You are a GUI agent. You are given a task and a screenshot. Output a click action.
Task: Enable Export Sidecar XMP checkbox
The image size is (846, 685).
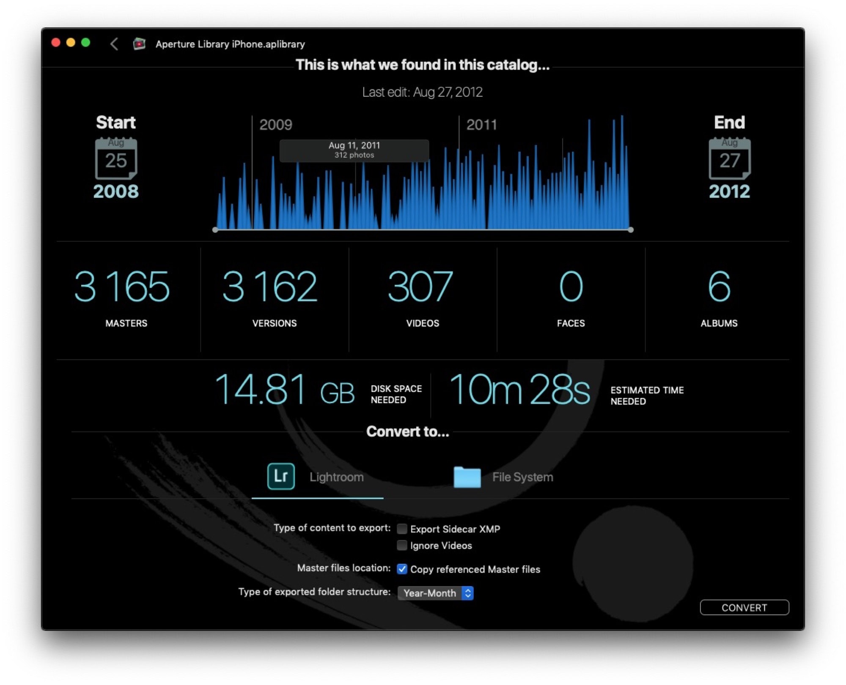402,529
